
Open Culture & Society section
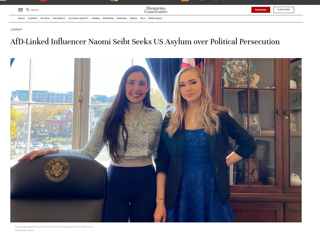point(78,18)
